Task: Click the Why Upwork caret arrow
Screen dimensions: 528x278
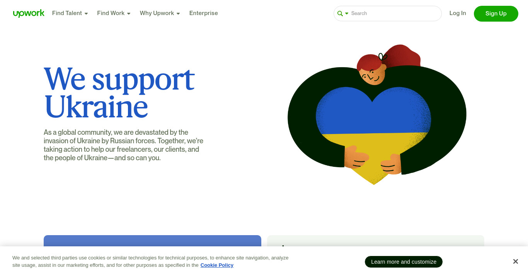Action: pos(178,14)
